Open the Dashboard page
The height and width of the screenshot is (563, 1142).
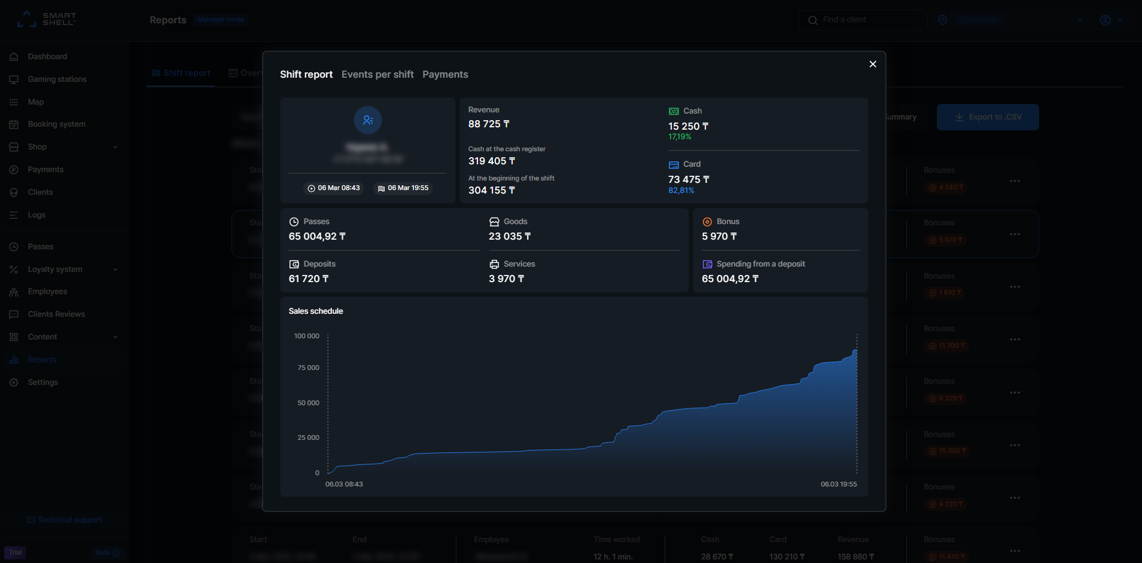47,56
